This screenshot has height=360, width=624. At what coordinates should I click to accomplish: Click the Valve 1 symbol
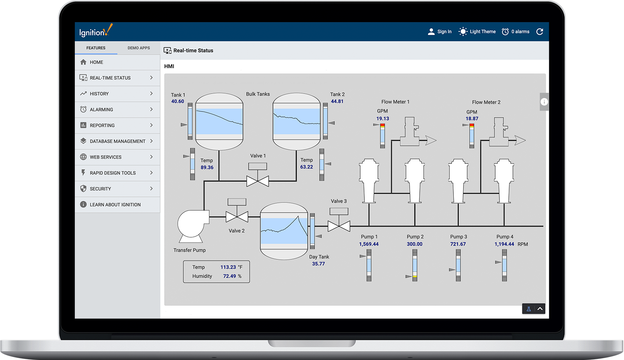[x=257, y=181]
